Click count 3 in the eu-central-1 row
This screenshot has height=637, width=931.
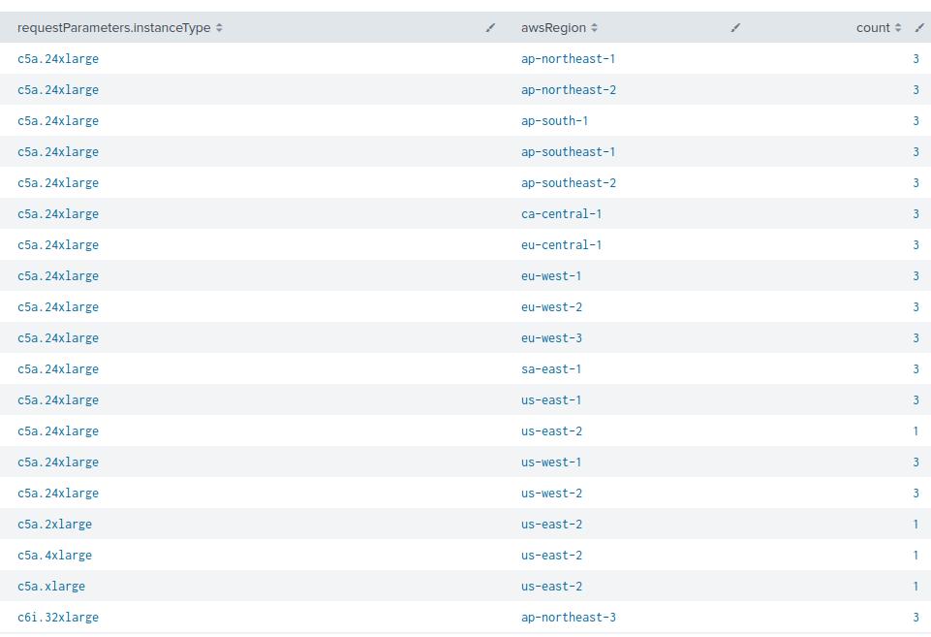pos(916,245)
